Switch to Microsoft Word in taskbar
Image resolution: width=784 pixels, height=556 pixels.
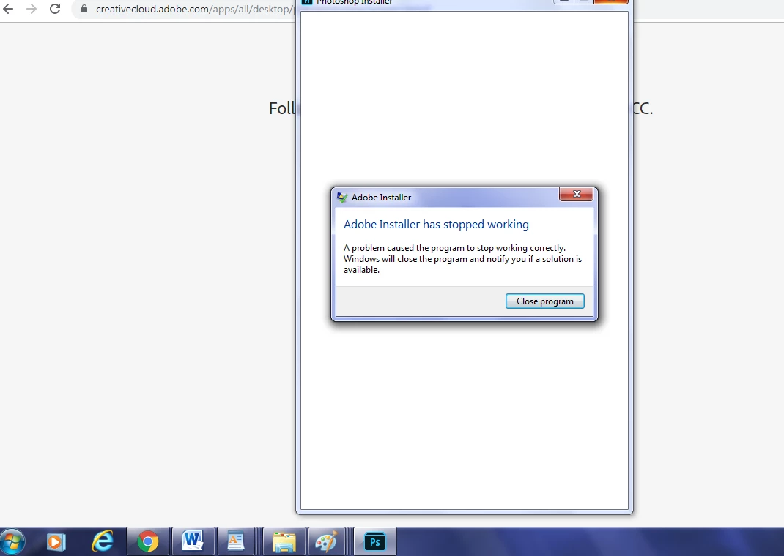pyautogui.click(x=193, y=541)
